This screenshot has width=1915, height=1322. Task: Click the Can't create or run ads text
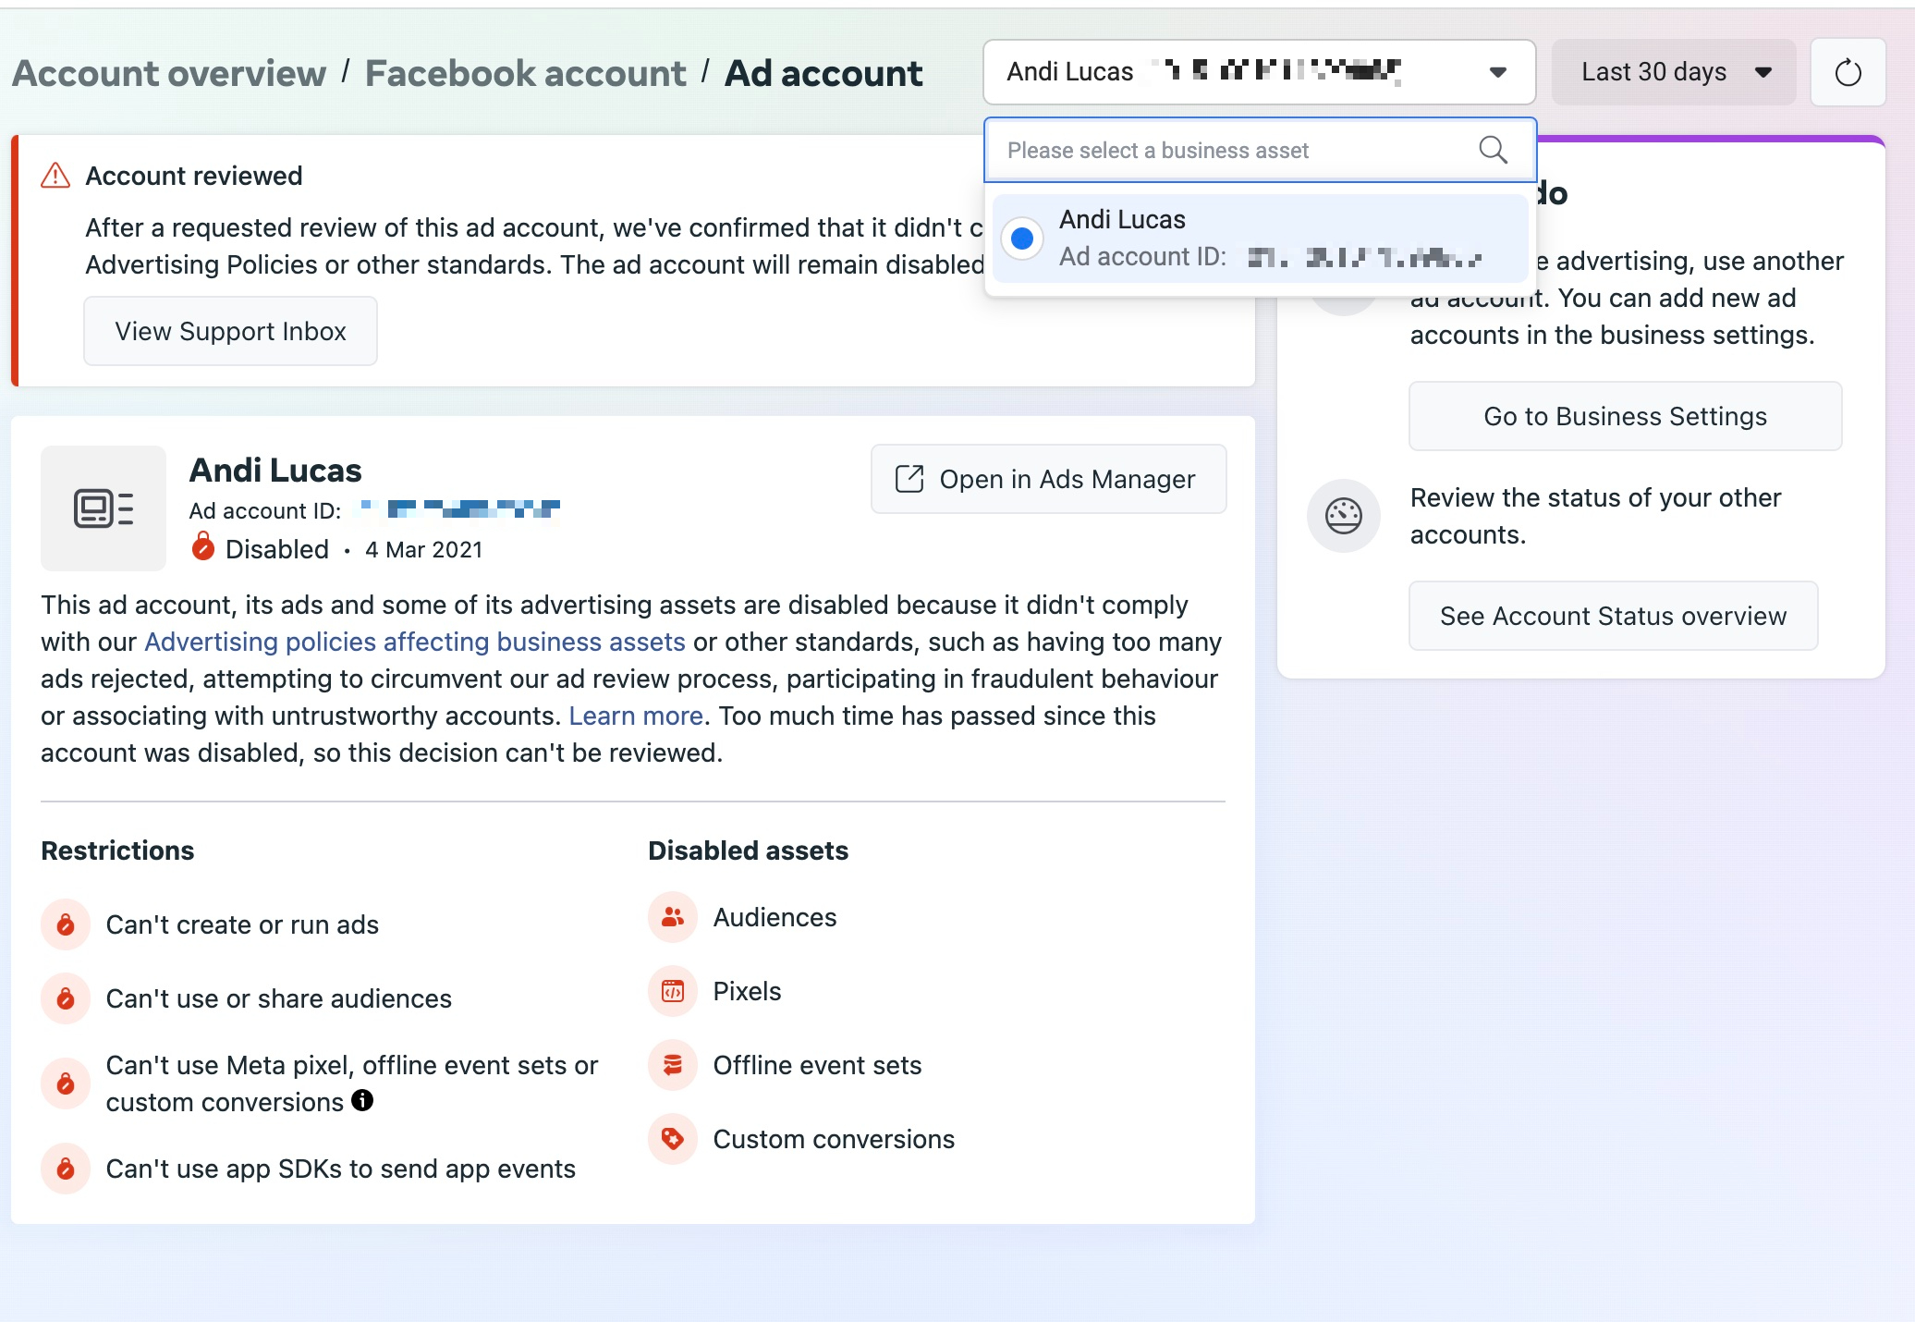click(x=242, y=924)
